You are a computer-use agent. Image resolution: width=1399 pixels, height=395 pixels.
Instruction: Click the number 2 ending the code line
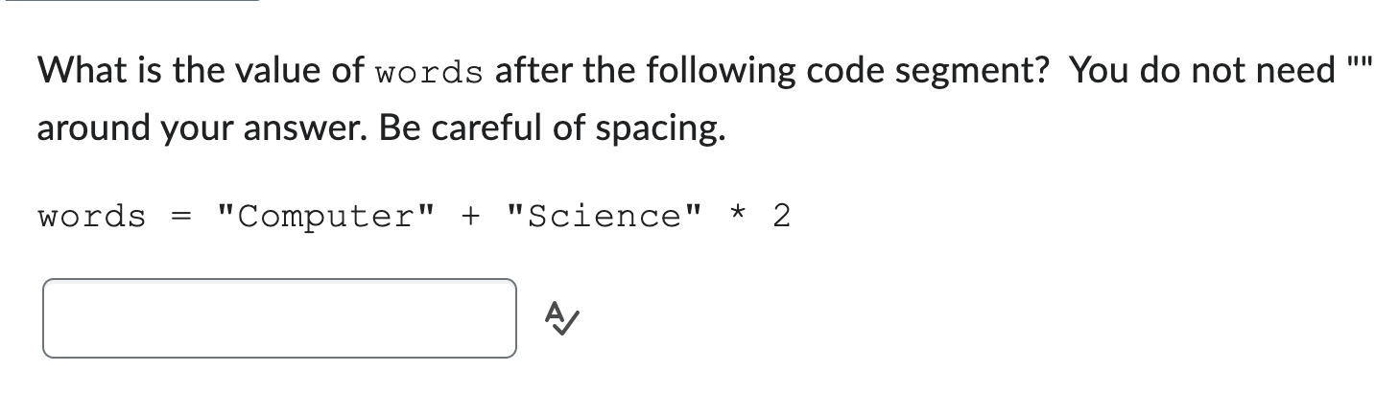[x=781, y=217]
